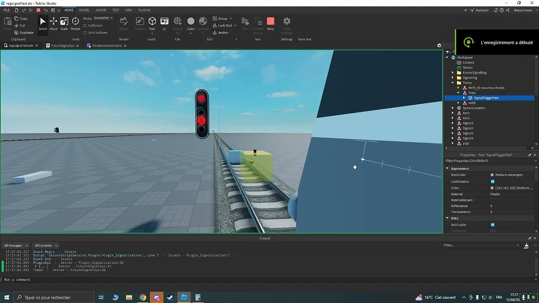Click the Anchor tool icon
Image resolution: width=539 pixels, height=303 pixels.
click(215, 33)
